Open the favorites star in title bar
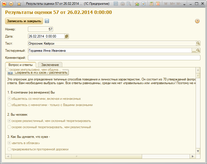This screenshot has height=164, width=207. pos(19,4)
